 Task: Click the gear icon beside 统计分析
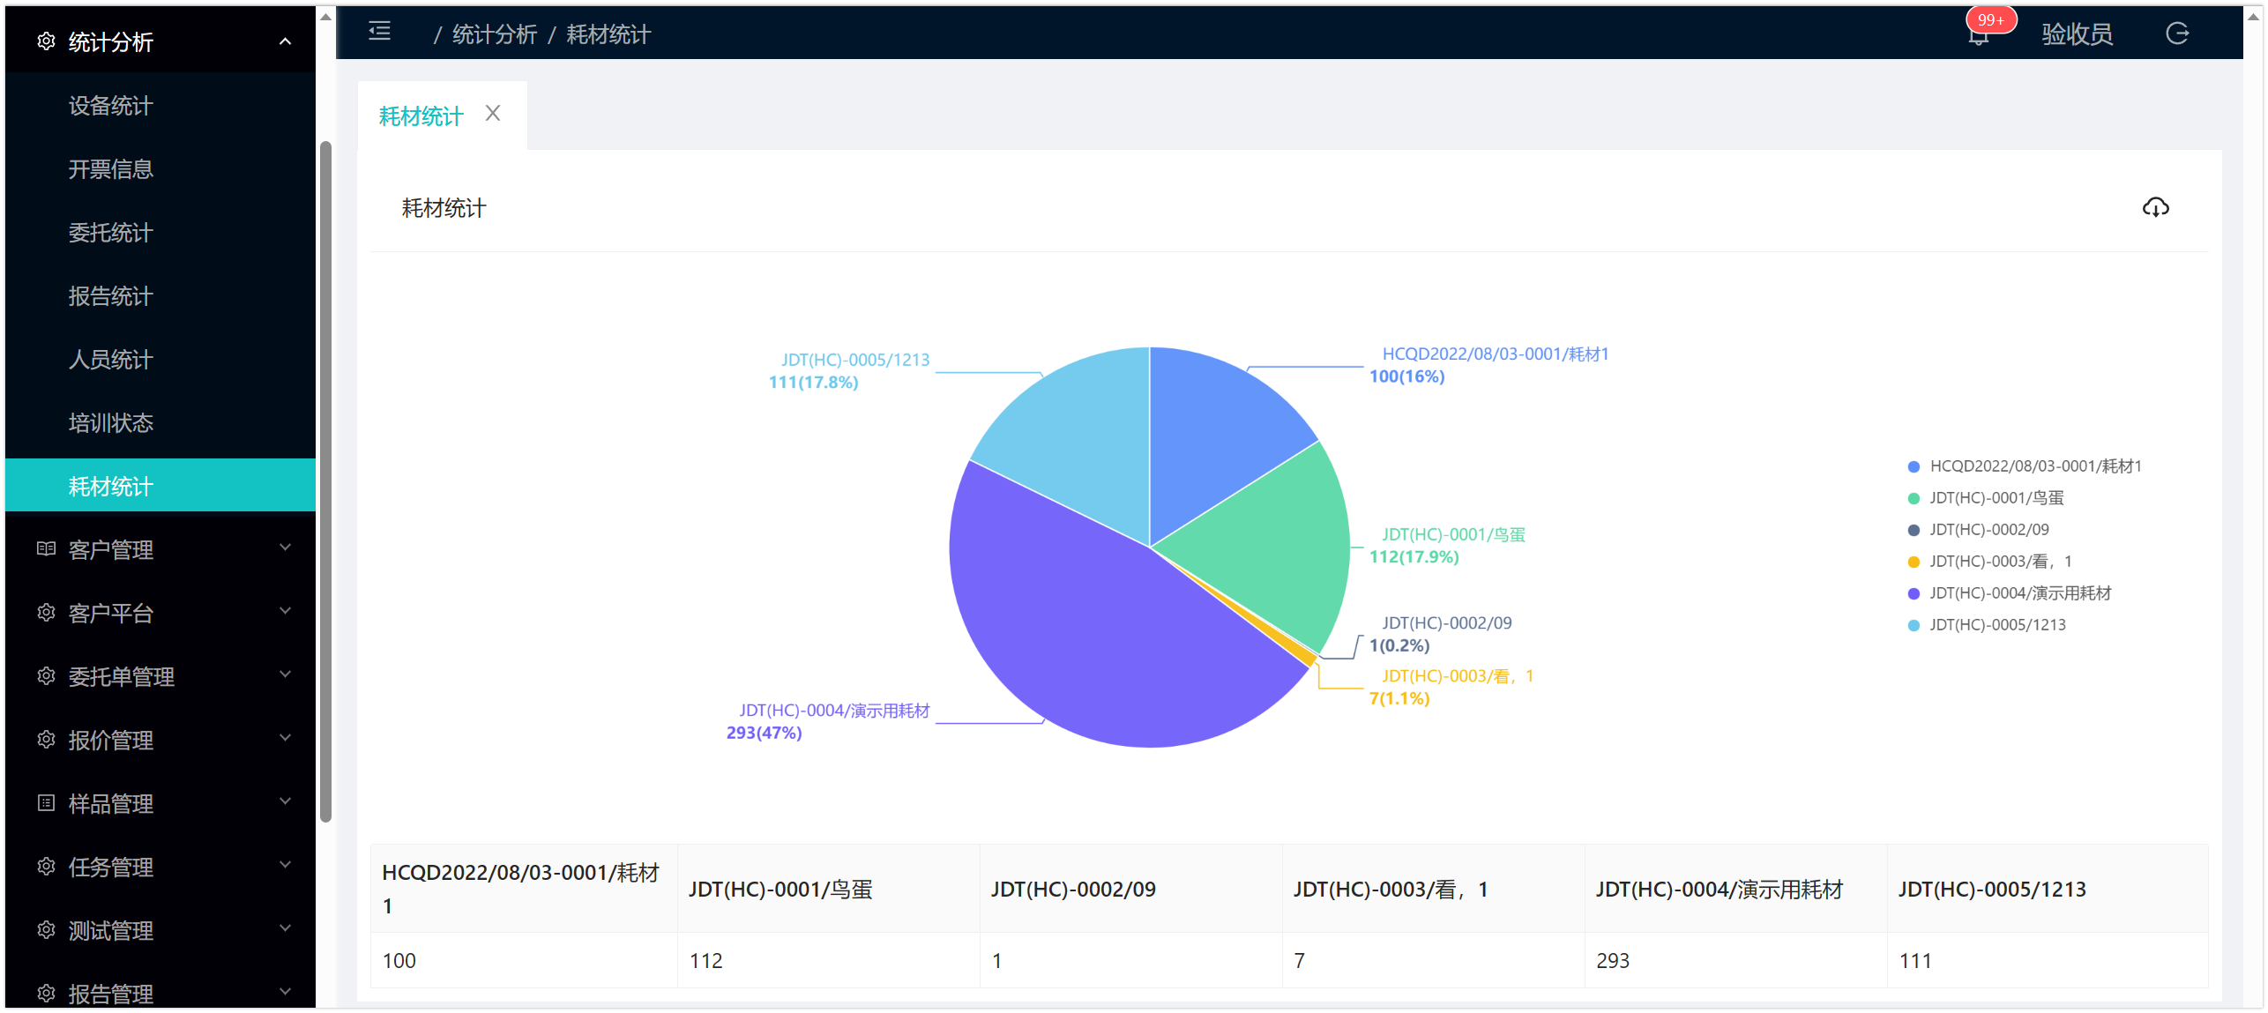46,41
